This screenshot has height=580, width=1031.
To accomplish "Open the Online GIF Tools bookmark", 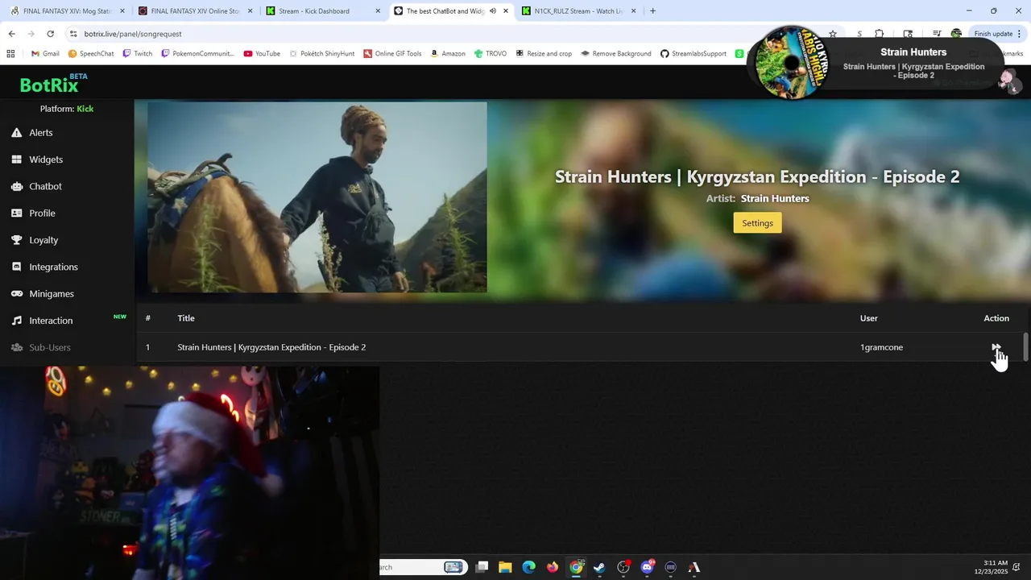I will (x=392, y=54).
